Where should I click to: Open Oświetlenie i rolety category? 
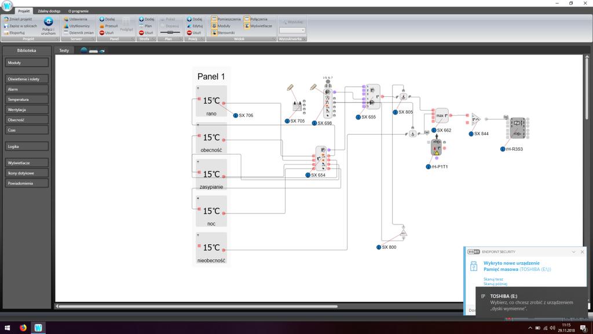click(27, 79)
